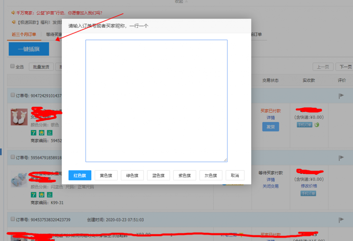Click the order input textarea in the dialog
353x241 pixels.
tap(157, 101)
